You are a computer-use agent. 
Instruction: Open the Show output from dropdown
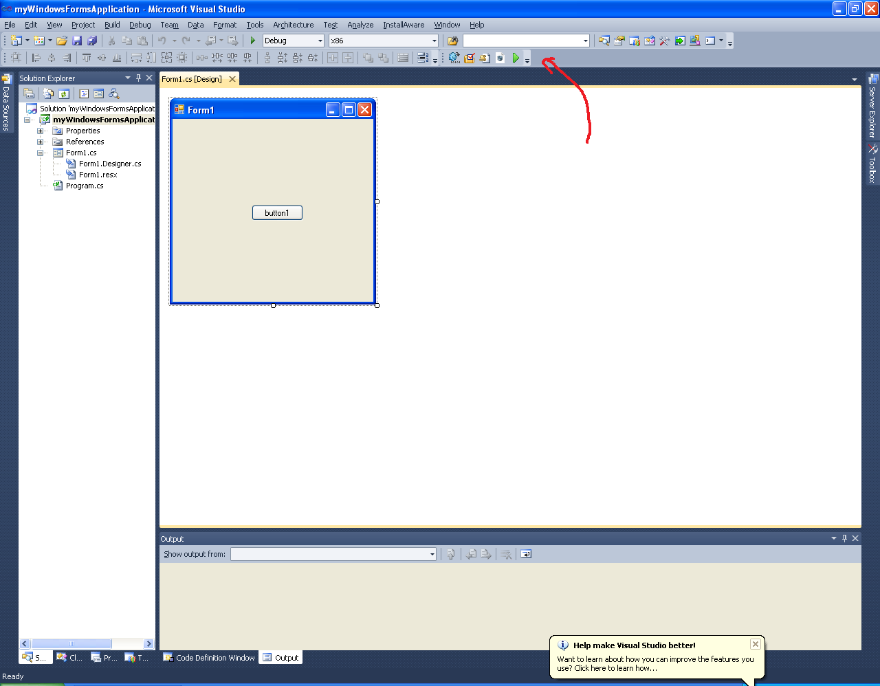[432, 554]
